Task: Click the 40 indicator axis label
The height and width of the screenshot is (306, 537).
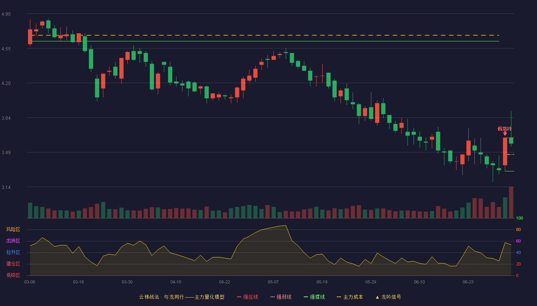Action: 518,252
